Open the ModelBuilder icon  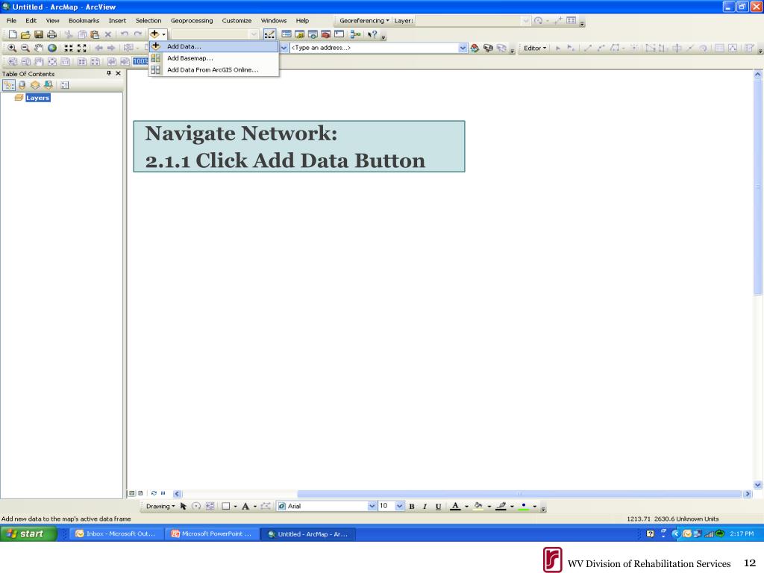click(355, 34)
